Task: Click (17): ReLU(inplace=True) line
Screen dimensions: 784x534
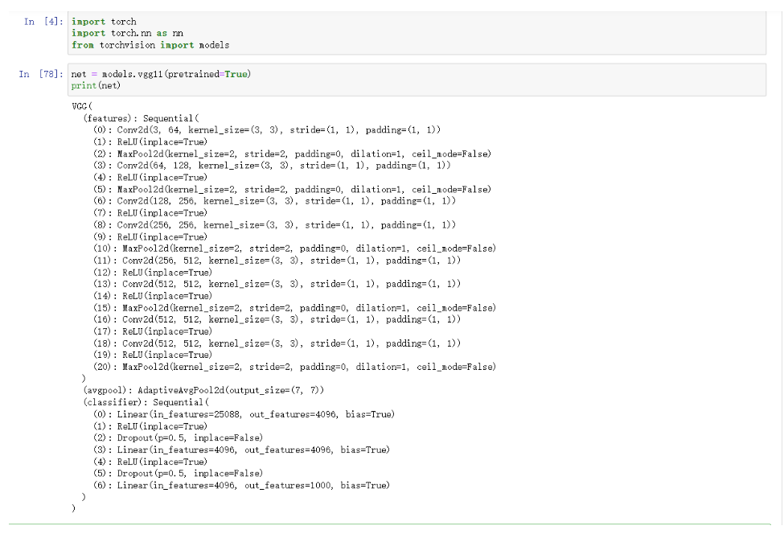Action: [153, 331]
